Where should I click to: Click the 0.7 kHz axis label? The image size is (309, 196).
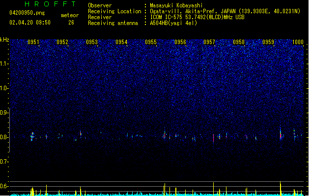pyautogui.click(x=4, y=162)
